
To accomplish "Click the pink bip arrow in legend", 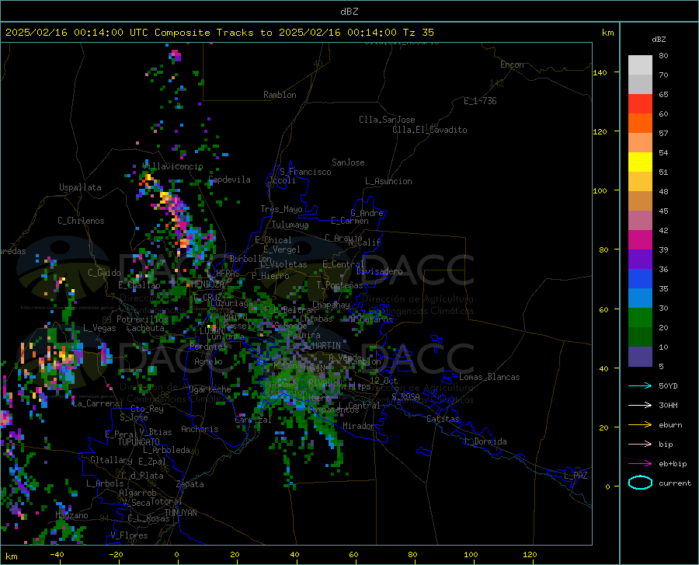I will [640, 444].
